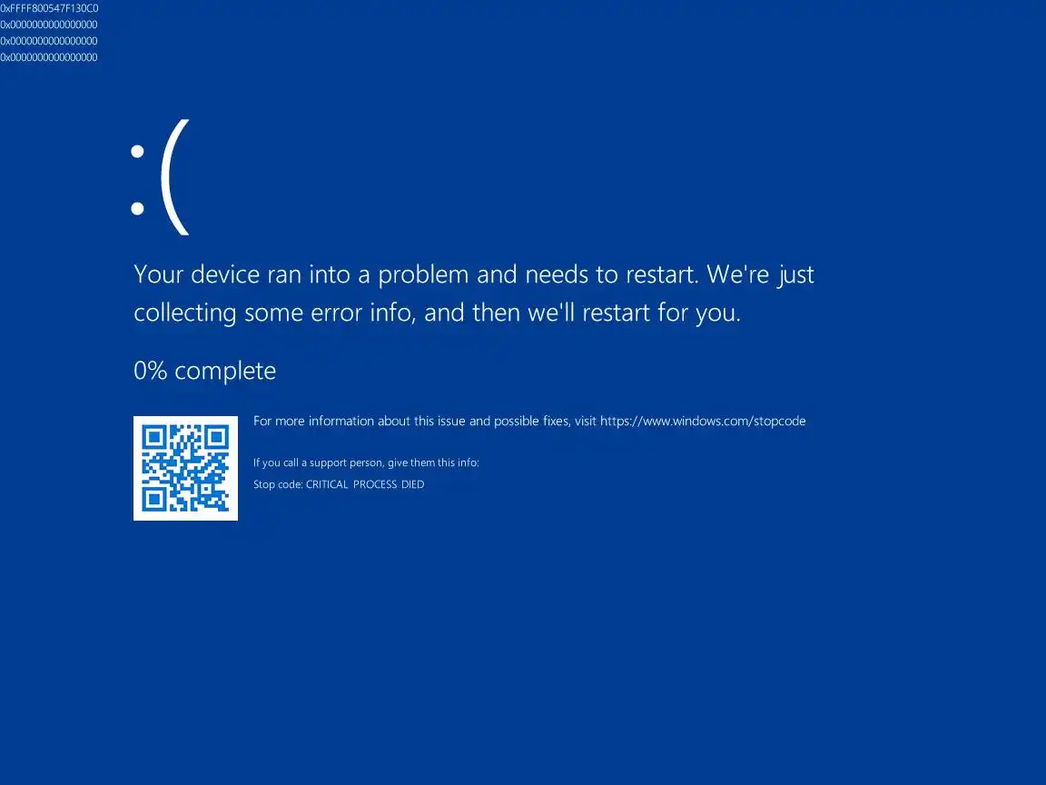This screenshot has height=785, width=1046.
Task: Click the 0% complete progress text
Action: pyautogui.click(x=205, y=371)
